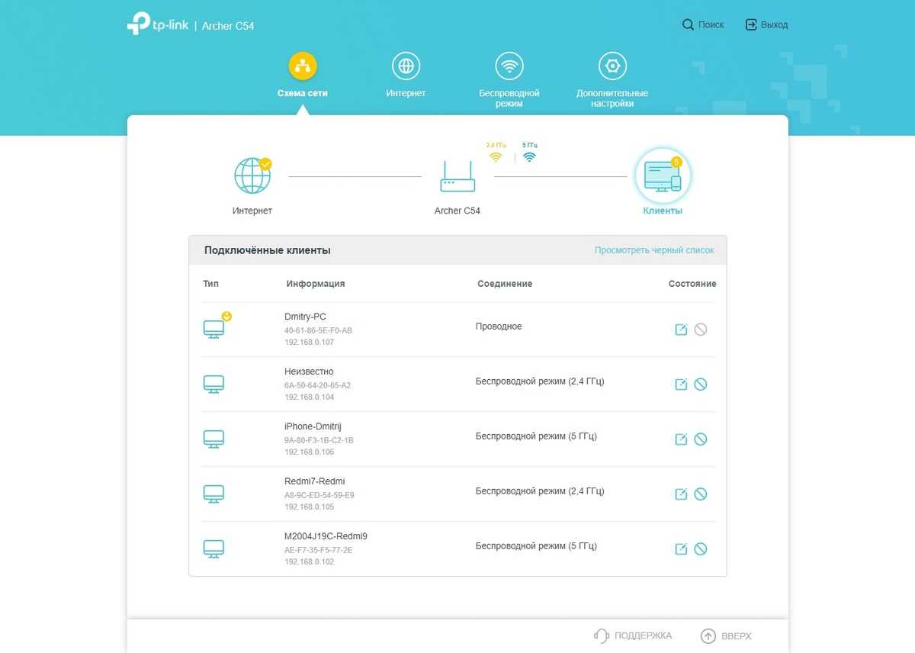
Task: Select the Archer C54 router icon
Action: [457, 177]
